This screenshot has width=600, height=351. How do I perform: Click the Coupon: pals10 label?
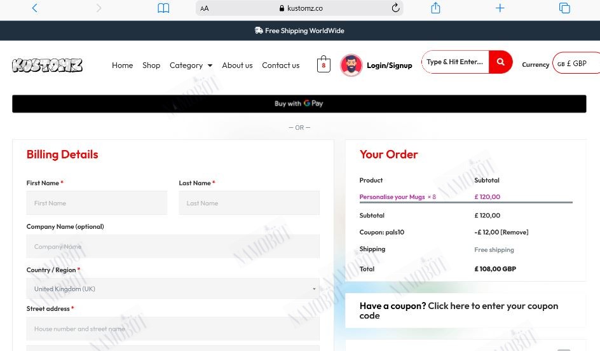click(x=381, y=232)
